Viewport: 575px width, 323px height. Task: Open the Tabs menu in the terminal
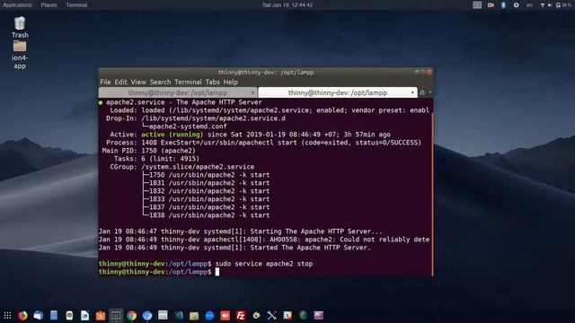212,82
